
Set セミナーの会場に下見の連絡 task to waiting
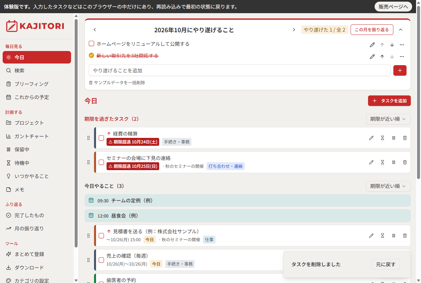(383, 162)
